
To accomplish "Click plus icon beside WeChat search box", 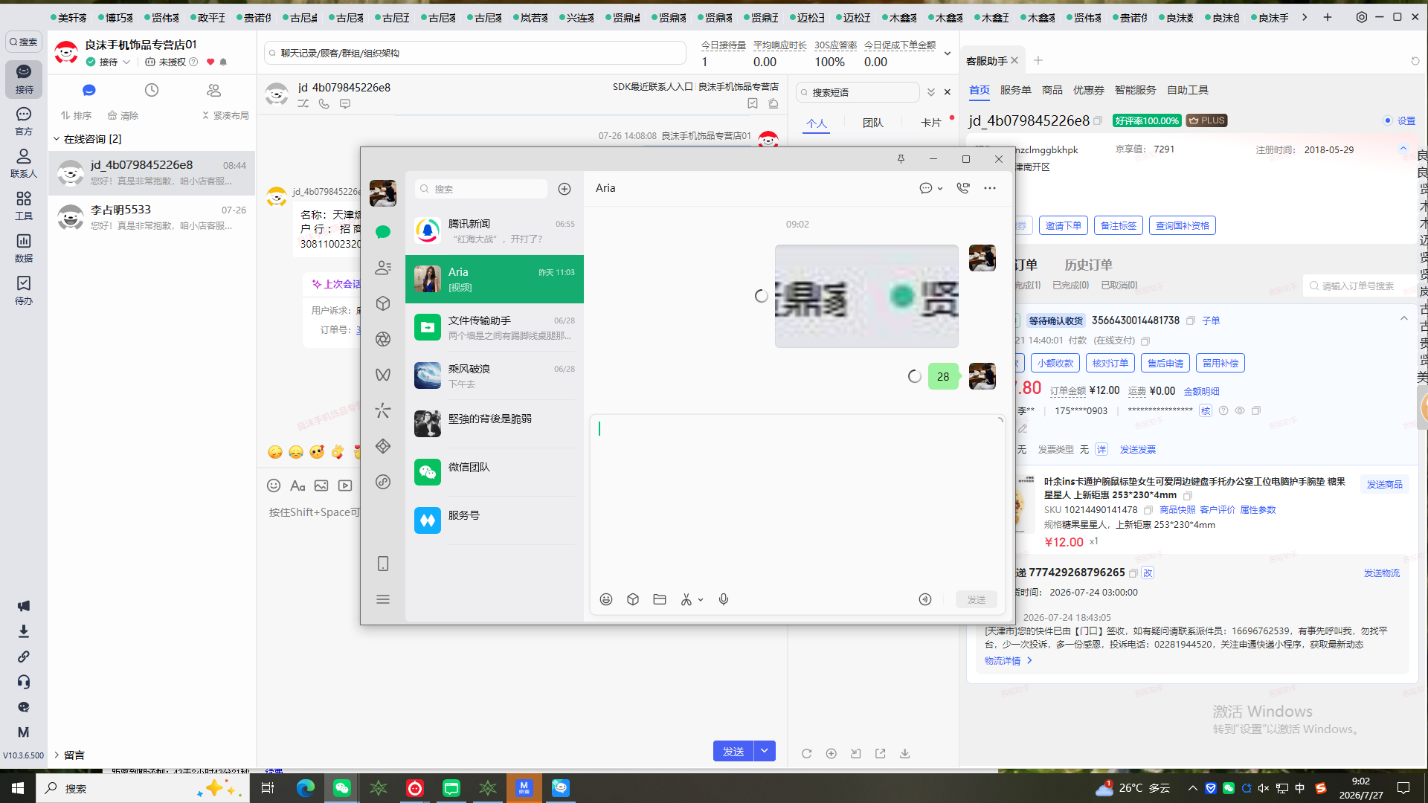I will [565, 189].
